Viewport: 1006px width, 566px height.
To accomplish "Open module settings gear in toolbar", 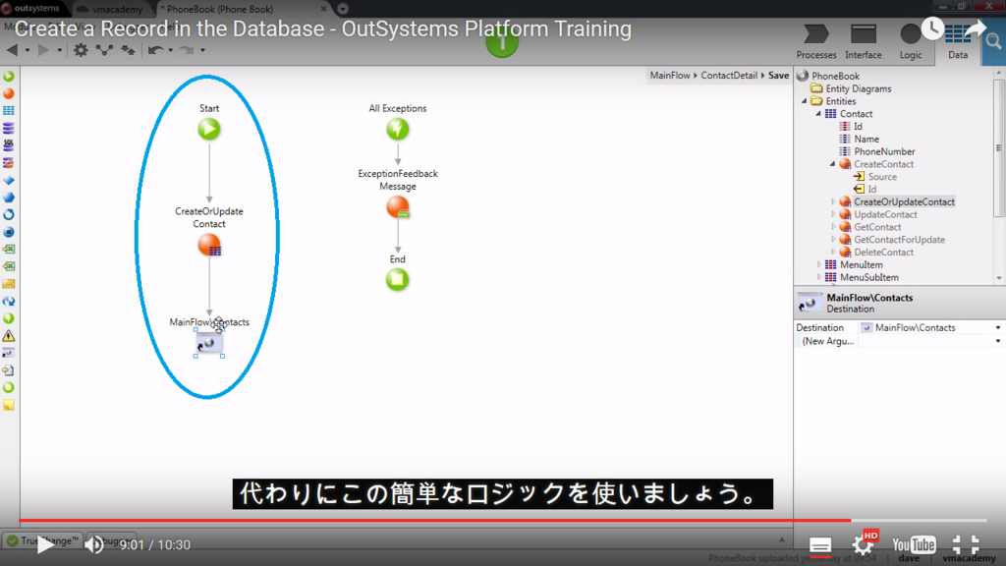I will tap(81, 50).
